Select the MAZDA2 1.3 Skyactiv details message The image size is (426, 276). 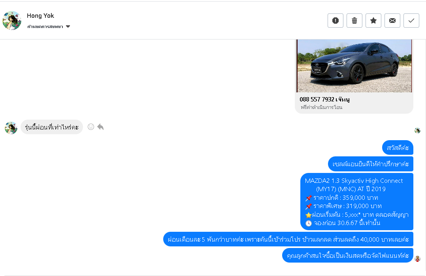coord(357,201)
